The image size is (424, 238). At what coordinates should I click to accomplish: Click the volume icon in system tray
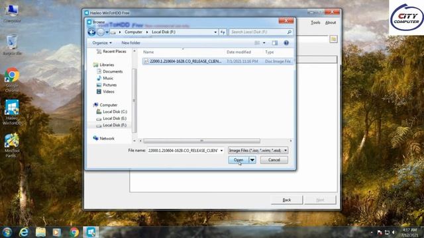pyautogui.click(x=394, y=232)
